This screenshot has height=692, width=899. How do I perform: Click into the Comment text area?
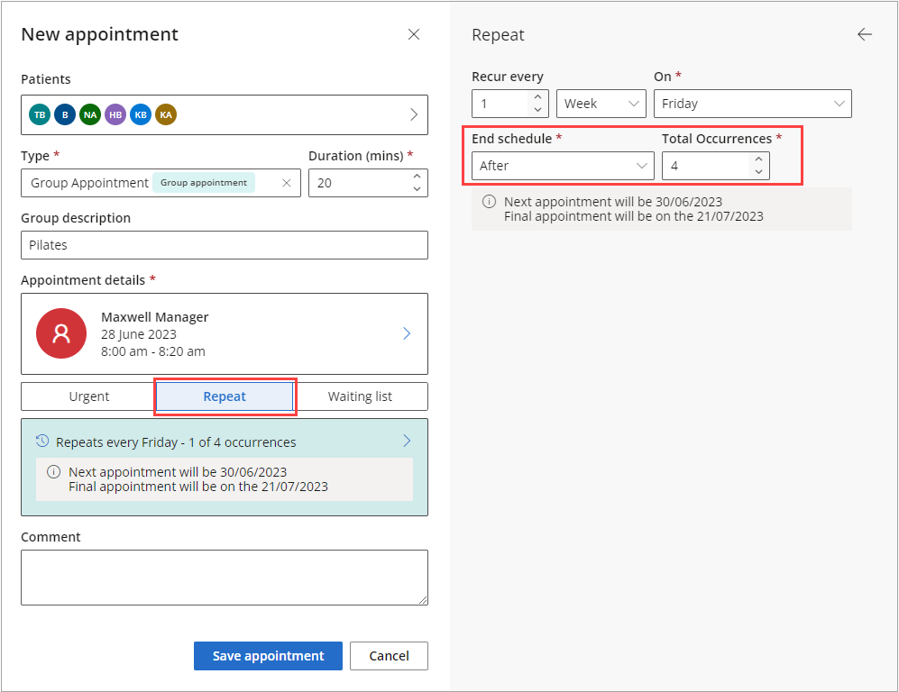tap(225, 578)
